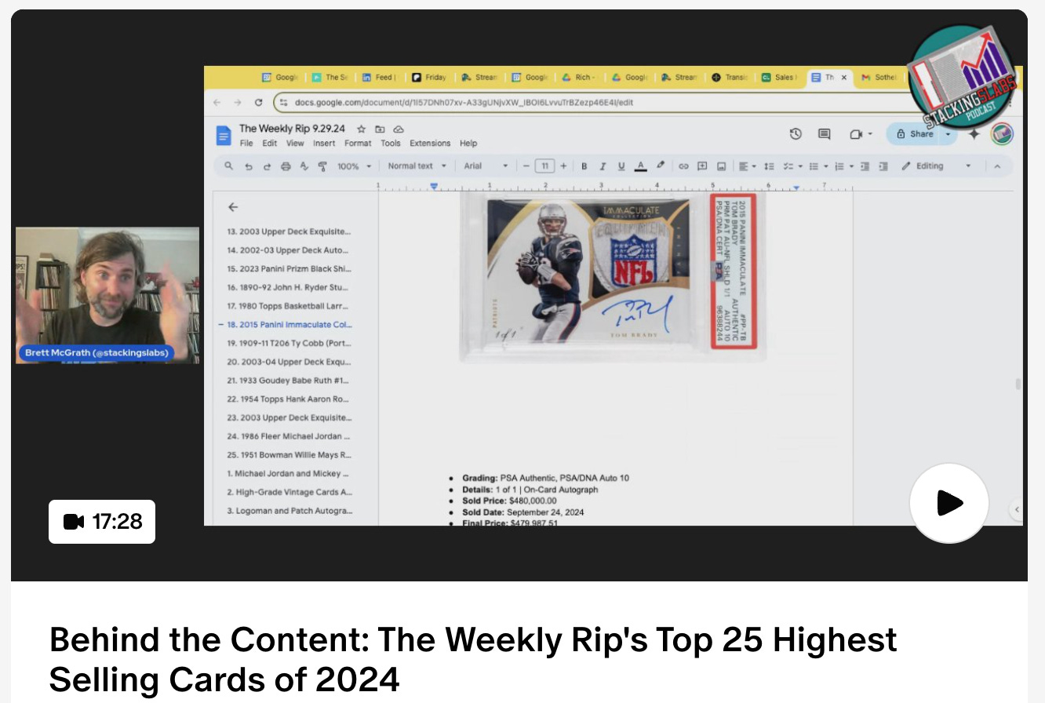Reload the page in the browser
1045x703 pixels.
point(258,103)
